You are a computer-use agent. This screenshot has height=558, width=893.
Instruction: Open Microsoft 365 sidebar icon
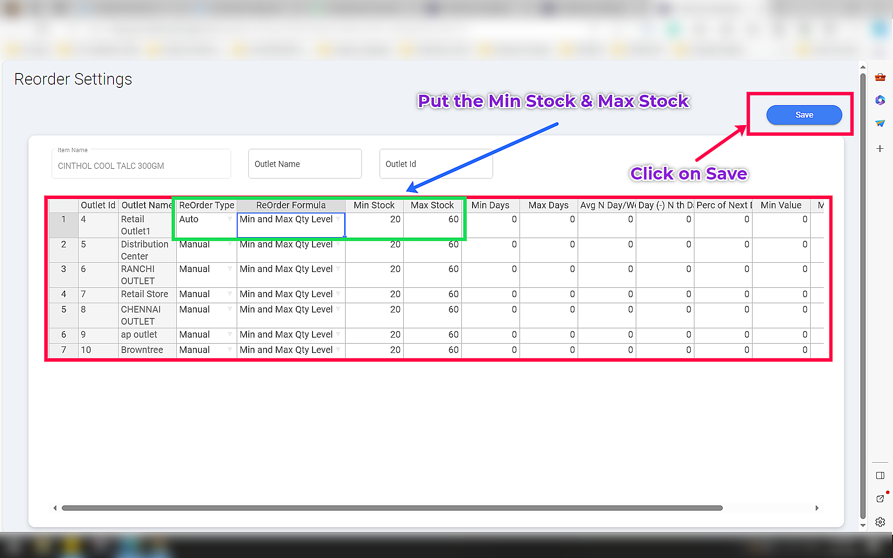pyautogui.click(x=880, y=100)
